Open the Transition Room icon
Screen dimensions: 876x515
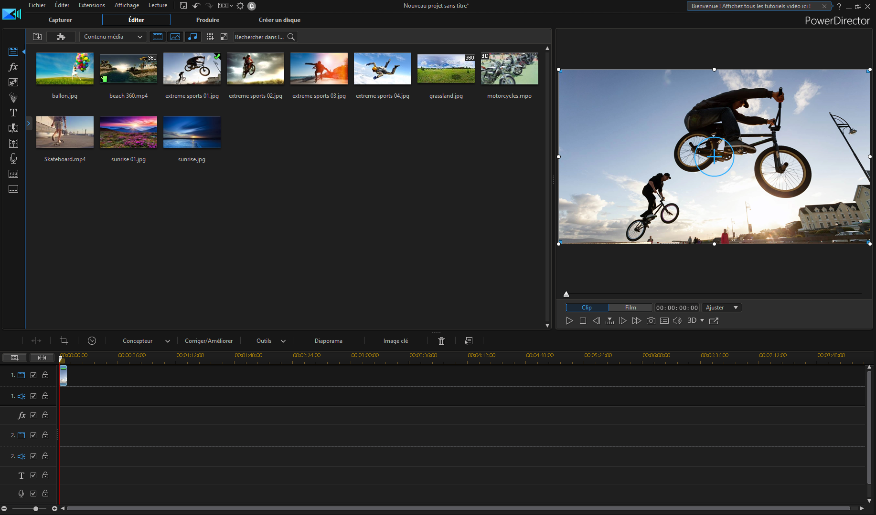point(13,128)
